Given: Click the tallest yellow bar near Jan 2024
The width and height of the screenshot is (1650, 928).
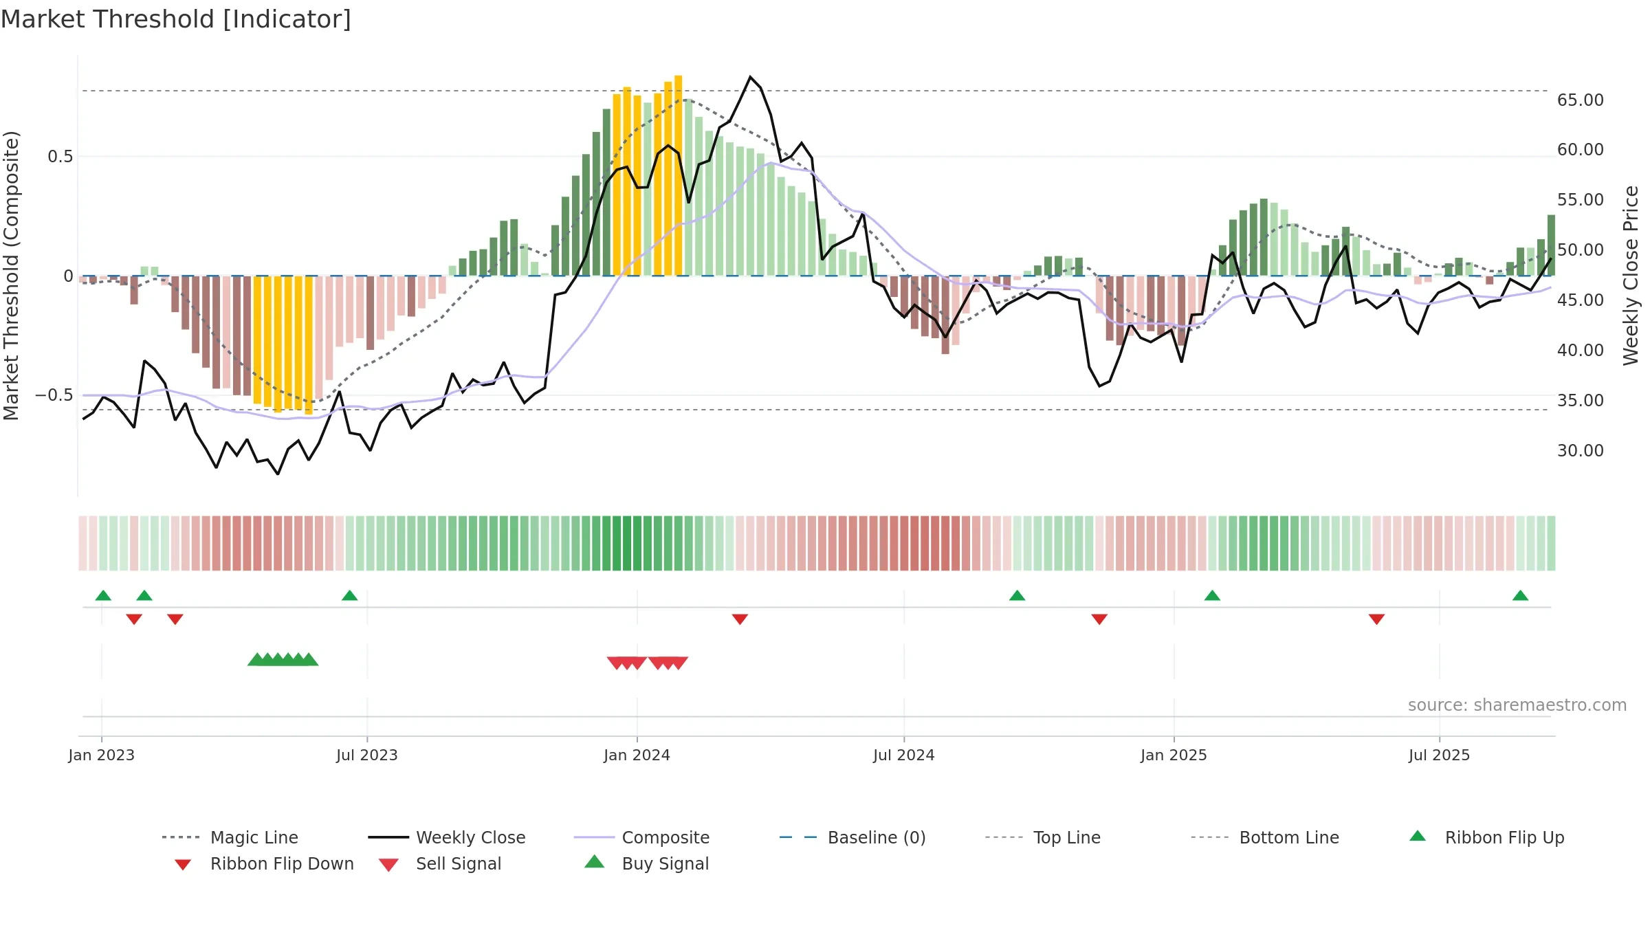Looking at the screenshot, I should [679, 175].
